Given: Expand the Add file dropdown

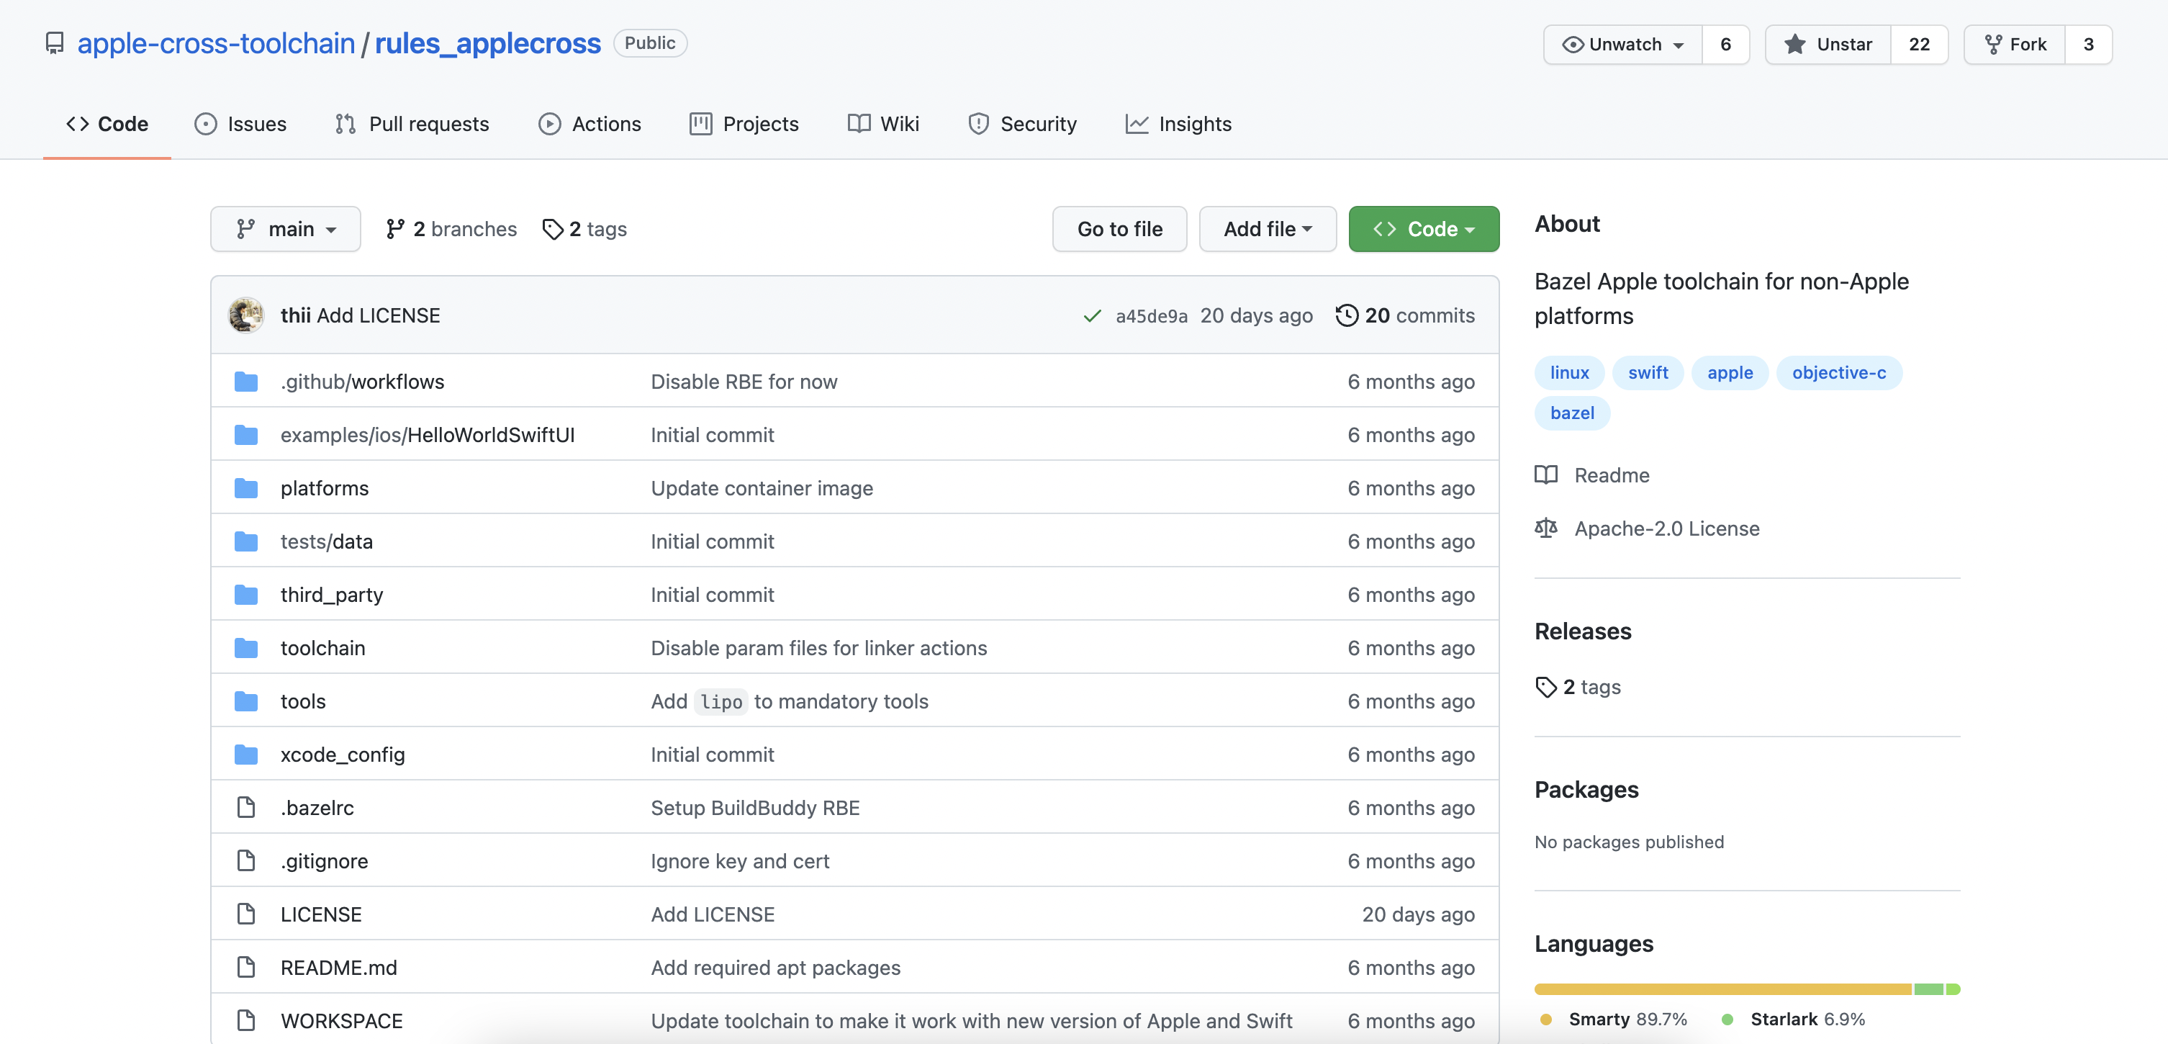Looking at the screenshot, I should 1267,229.
